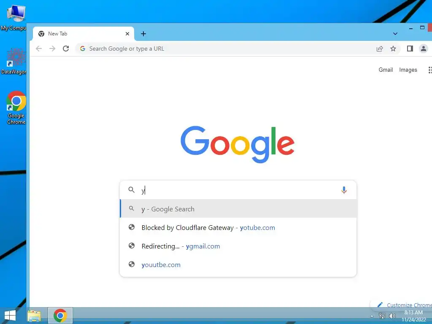432x324 pixels.
Task: Show hidden tray icons arrow
Action: point(372,316)
